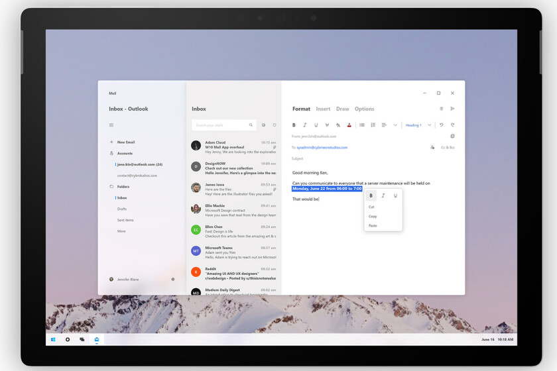
Task: Click the Accounts section header
Action: [121, 154]
